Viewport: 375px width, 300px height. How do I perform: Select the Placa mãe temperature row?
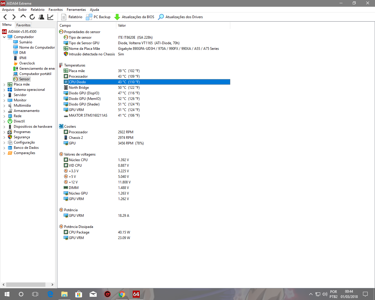(x=144, y=71)
